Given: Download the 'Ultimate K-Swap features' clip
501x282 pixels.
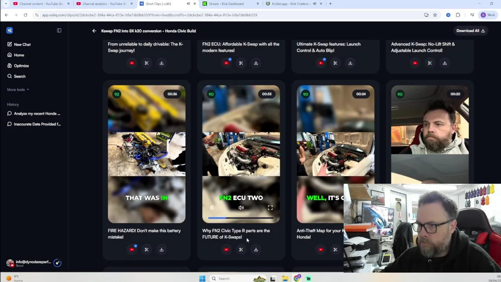Looking at the screenshot, I should coord(350,63).
